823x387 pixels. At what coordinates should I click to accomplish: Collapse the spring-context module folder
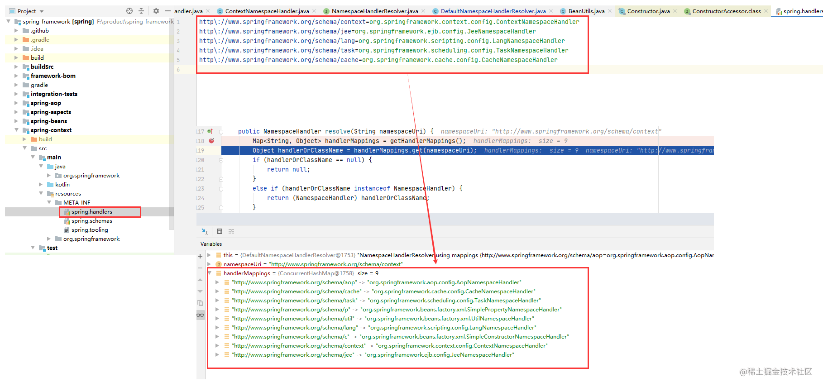[17, 130]
